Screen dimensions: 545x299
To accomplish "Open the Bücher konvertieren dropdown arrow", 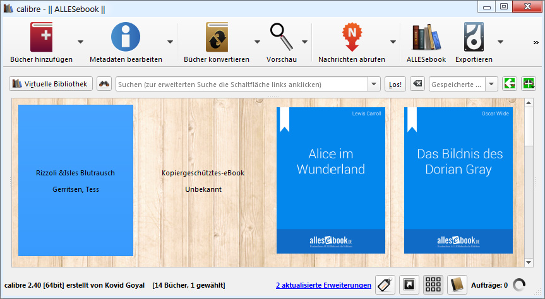I will (257, 42).
